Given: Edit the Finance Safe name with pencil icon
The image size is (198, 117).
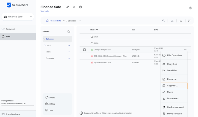Looking at the screenshot, I should tap(68, 7).
